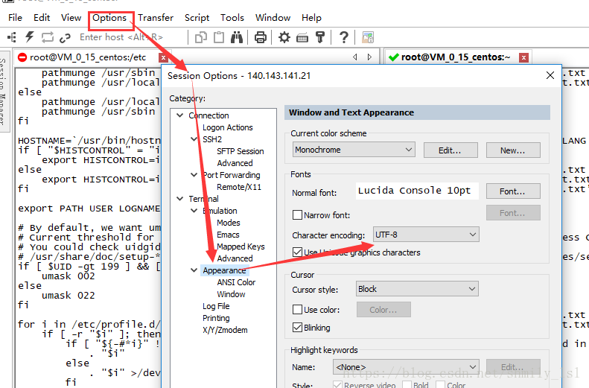589x388 pixels.
Task: Click New... to create a color scheme
Action: [513, 150]
